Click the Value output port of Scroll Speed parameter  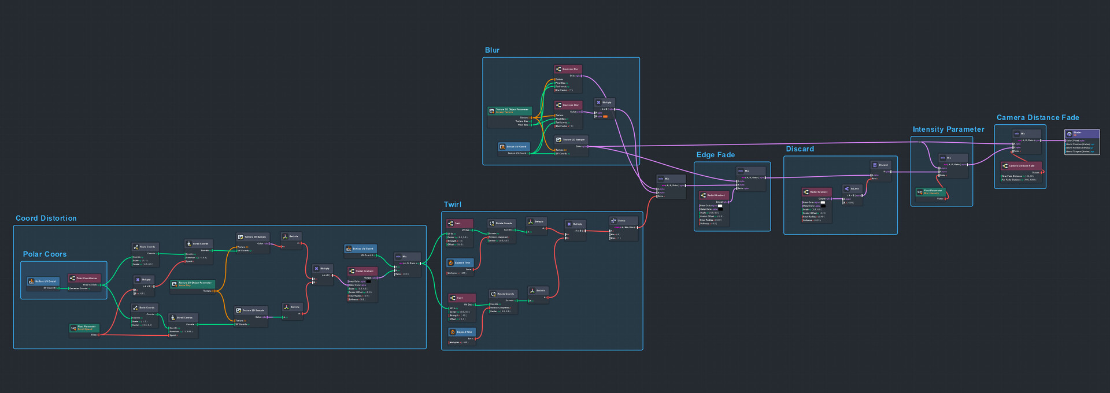98,335
